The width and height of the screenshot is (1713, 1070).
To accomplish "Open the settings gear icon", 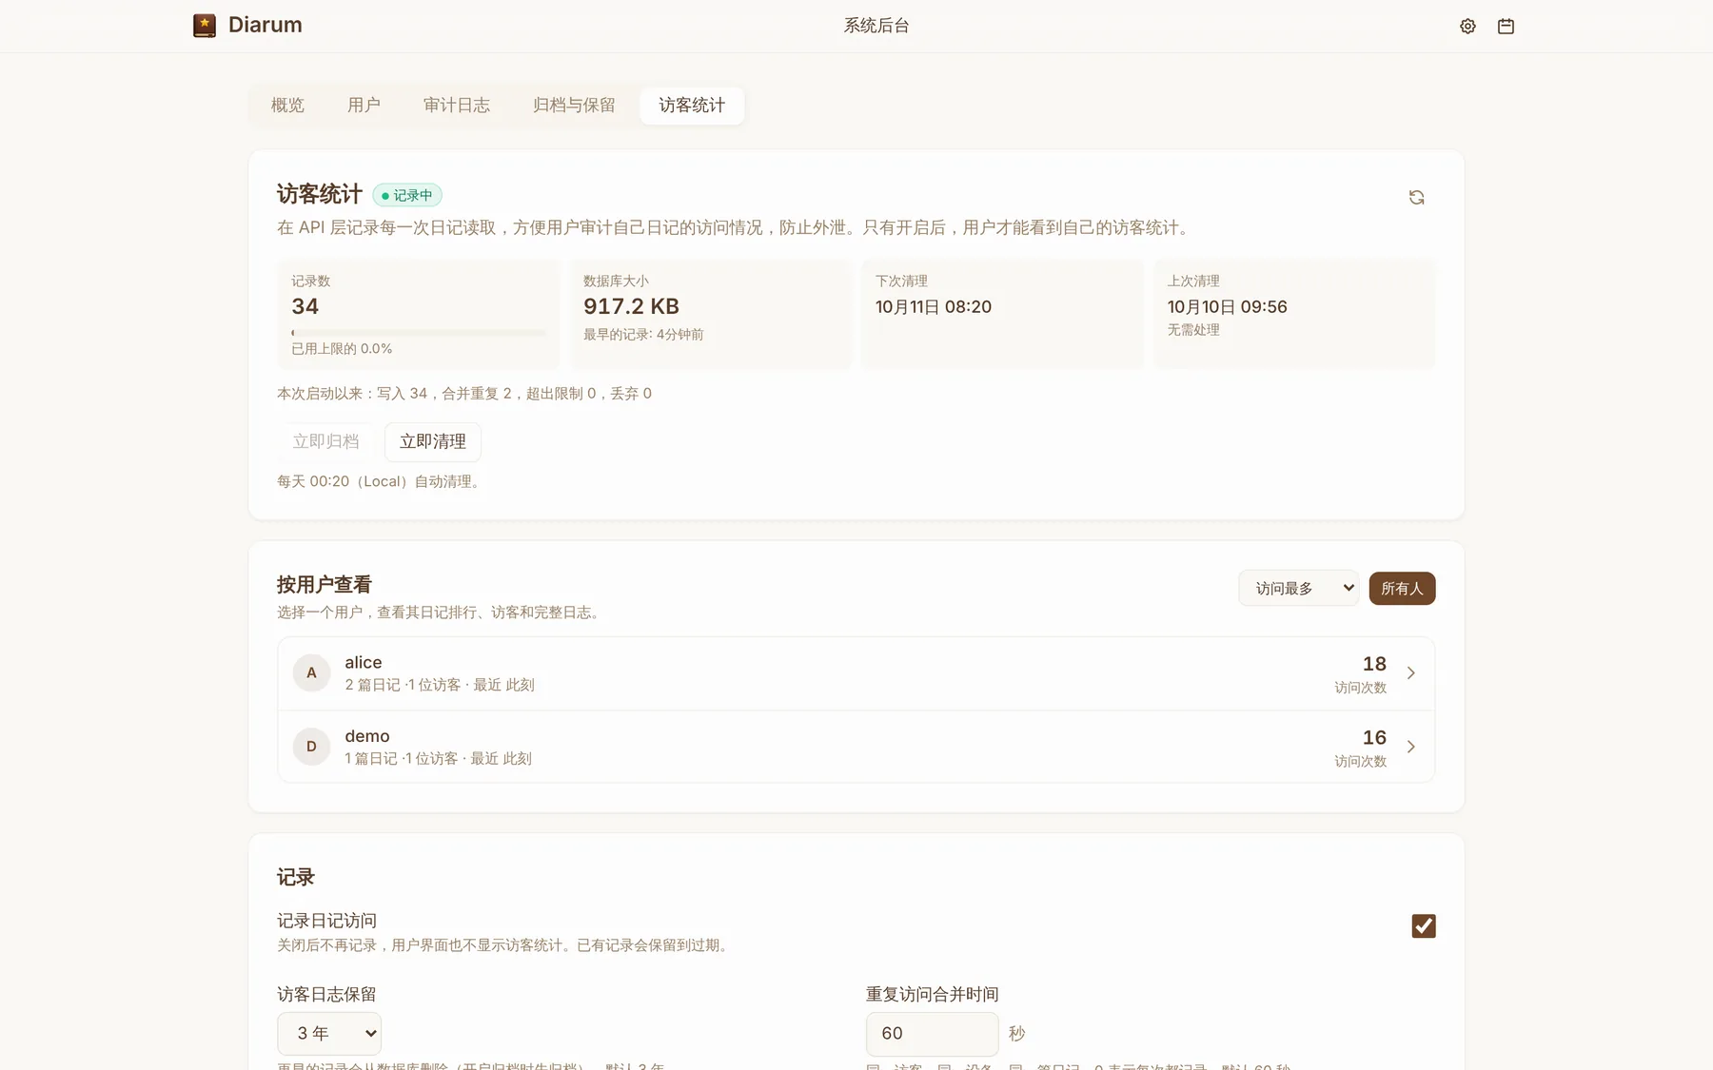I will (x=1467, y=27).
